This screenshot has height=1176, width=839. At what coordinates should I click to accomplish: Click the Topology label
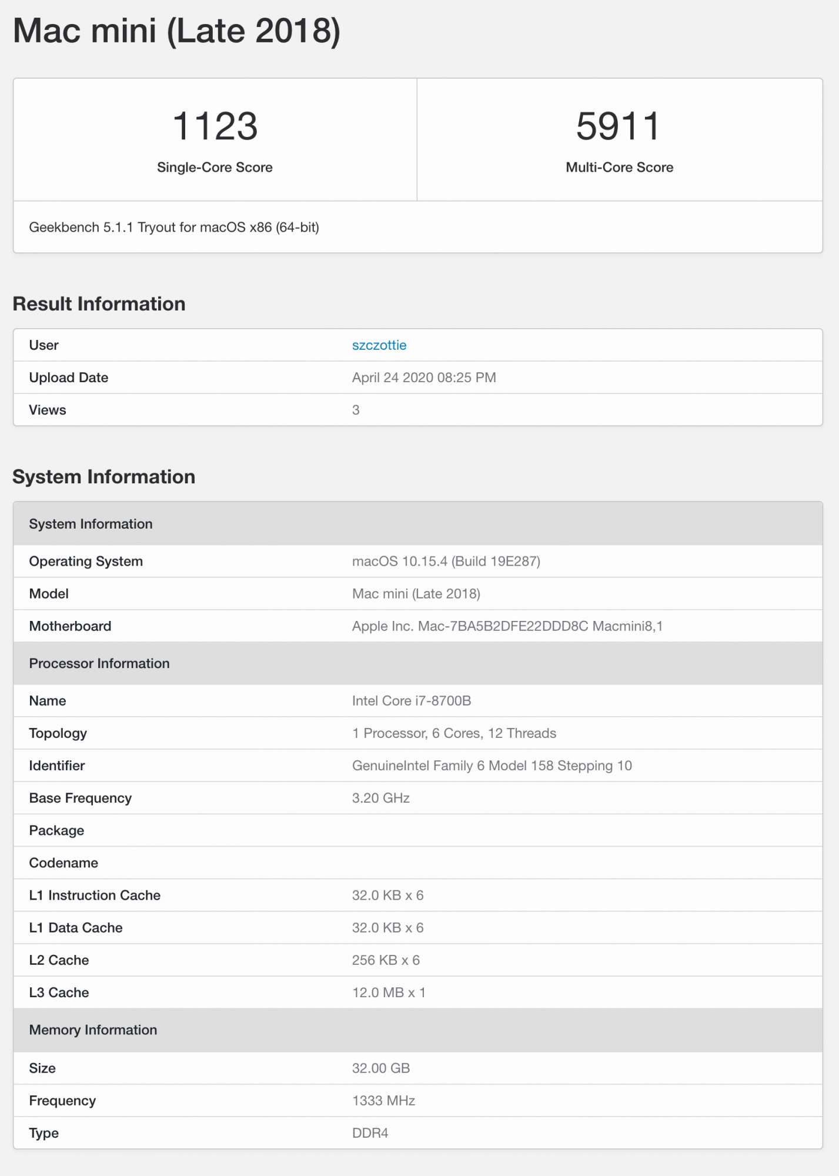58,733
